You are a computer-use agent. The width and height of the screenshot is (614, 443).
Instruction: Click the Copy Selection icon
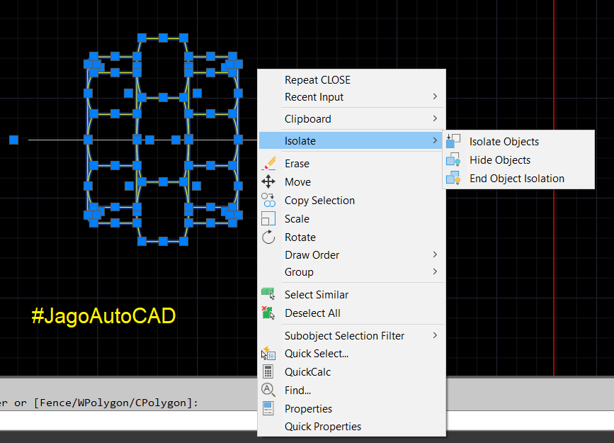[268, 200]
